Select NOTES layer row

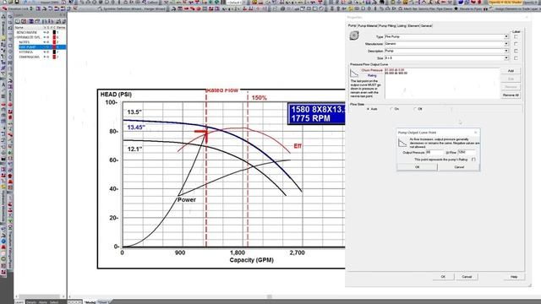pyautogui.click(x=25, y=42)
